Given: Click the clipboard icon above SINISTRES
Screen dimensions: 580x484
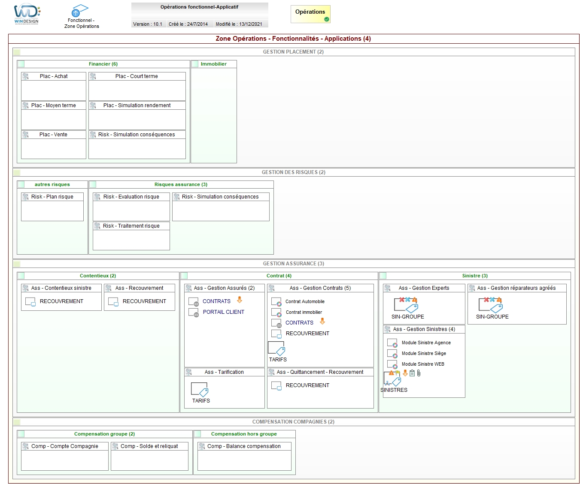Looking at the screenshot, I should [412, 373].
